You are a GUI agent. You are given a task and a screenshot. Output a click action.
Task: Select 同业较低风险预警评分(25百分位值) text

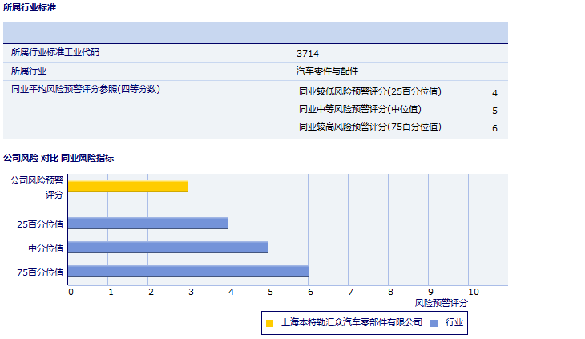coord(369,92)
